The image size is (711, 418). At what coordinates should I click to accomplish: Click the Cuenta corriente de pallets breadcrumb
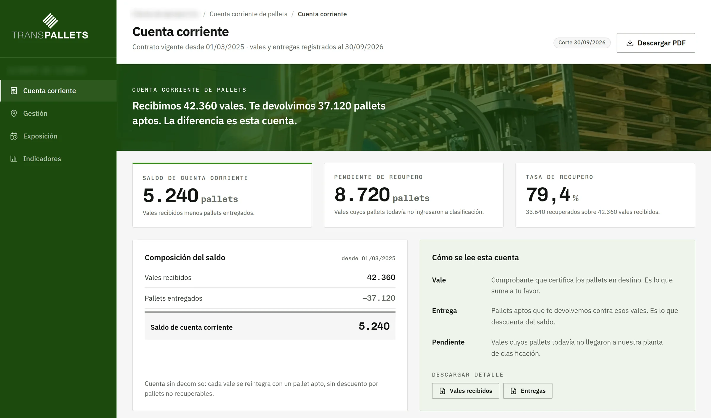248,14
